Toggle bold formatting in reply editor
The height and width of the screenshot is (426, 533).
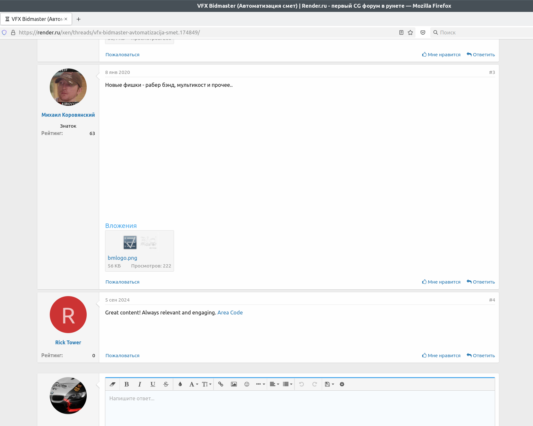pos(127,384)
